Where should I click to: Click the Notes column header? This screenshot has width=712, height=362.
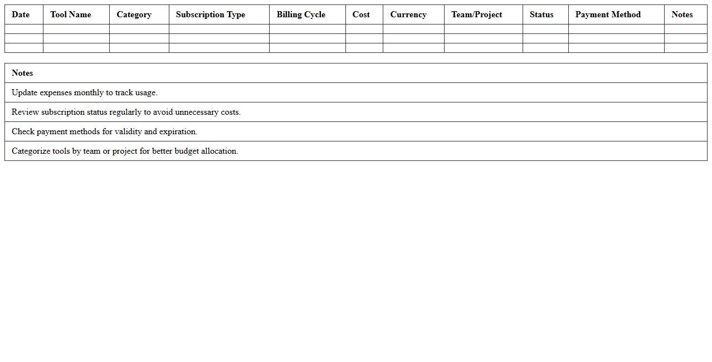(682, 14)
